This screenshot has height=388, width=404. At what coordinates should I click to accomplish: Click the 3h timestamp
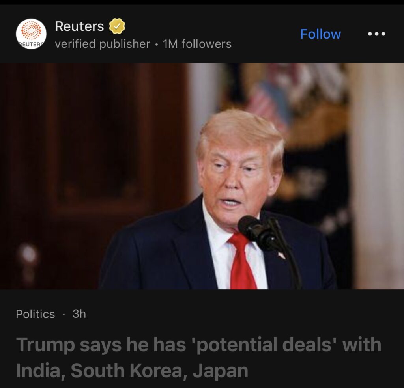tap(79, 313)
